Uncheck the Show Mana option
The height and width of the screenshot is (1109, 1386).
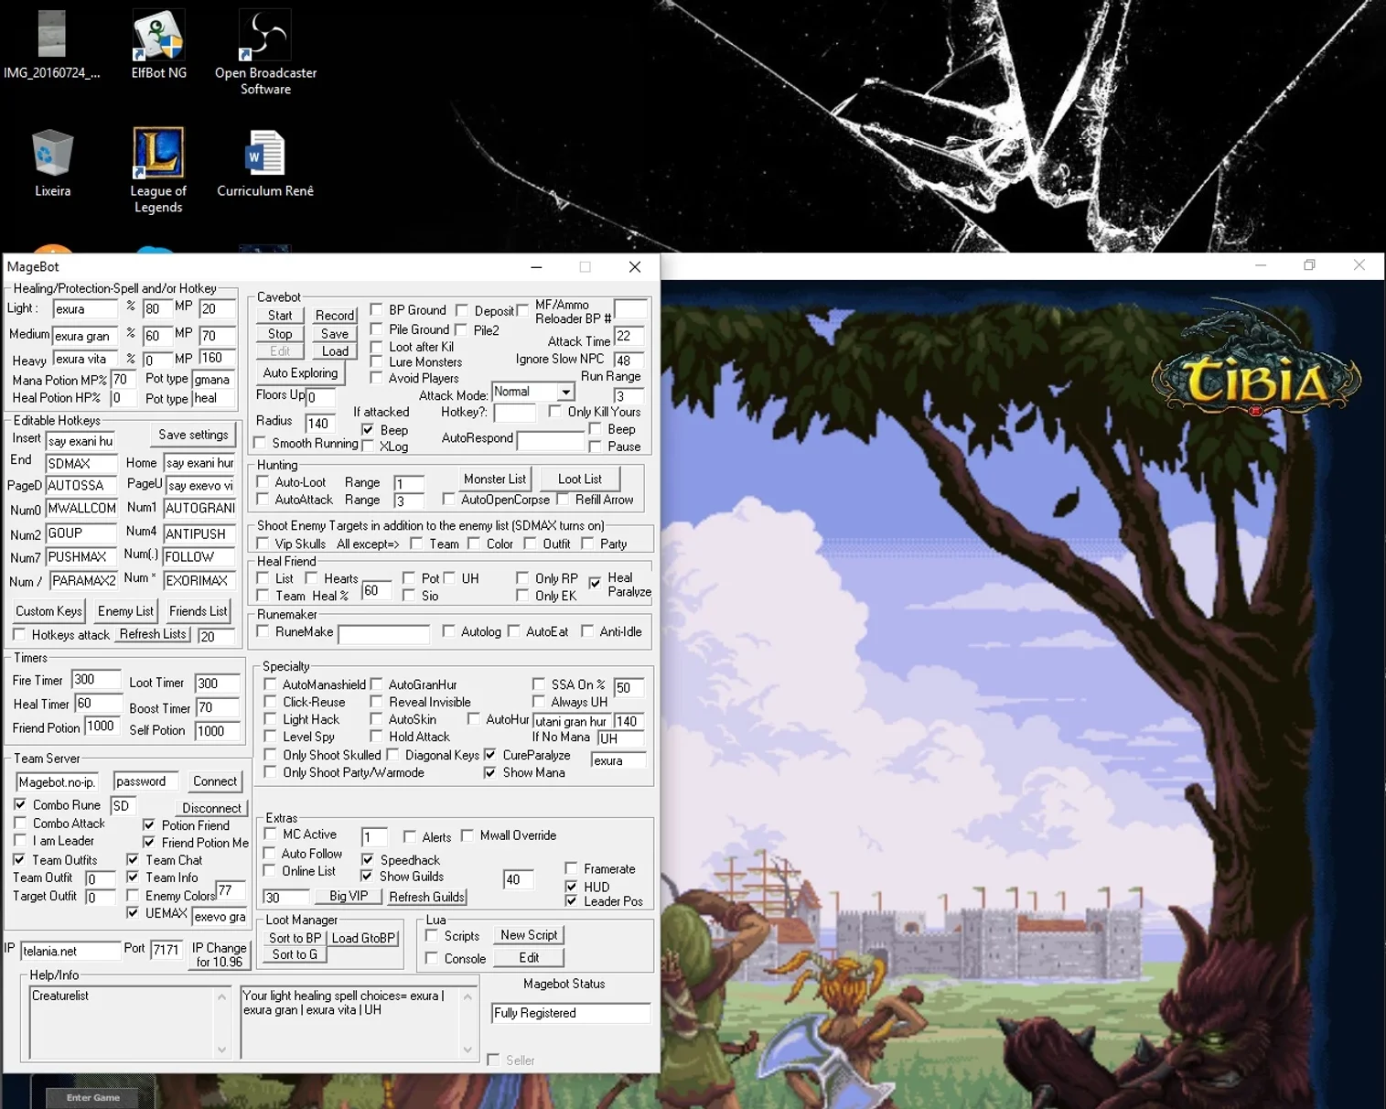pos(490,773)
